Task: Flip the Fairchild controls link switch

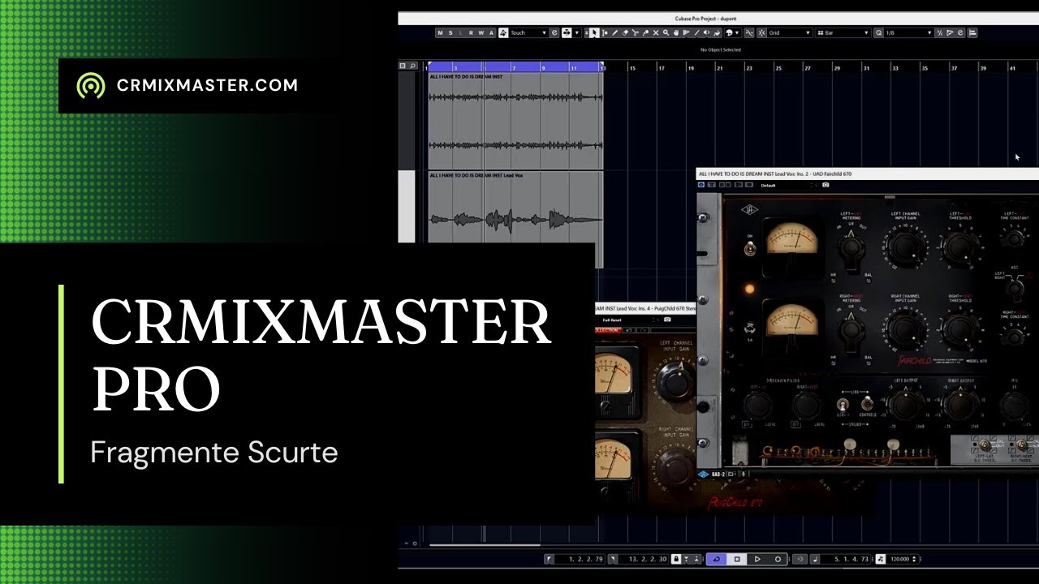Action: tap(867, 403)
